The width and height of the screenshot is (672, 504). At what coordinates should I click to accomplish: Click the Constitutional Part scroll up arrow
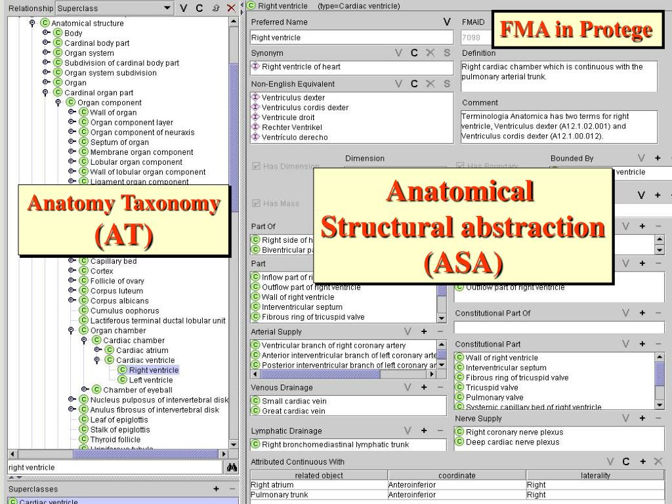(660, 356)
